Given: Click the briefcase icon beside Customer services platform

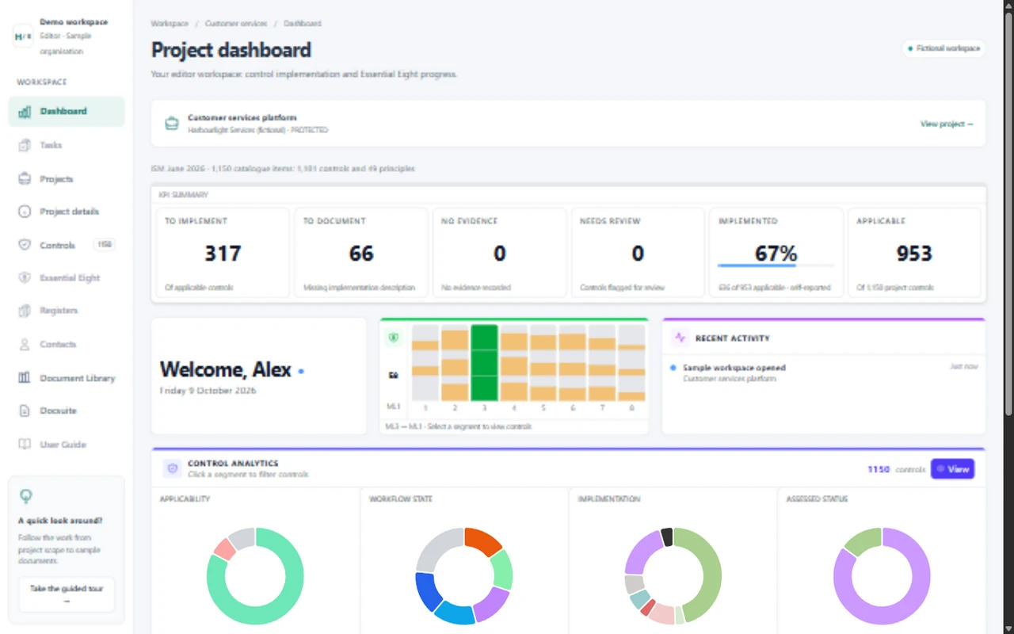Looking at the screenshot, I should click(171, 124).
